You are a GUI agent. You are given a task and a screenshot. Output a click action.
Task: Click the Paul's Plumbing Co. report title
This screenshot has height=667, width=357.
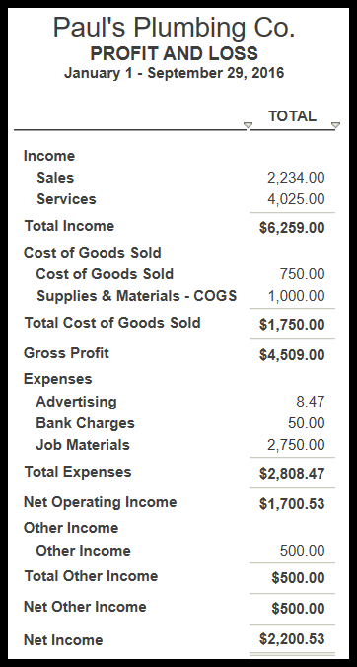pos(174,28)
